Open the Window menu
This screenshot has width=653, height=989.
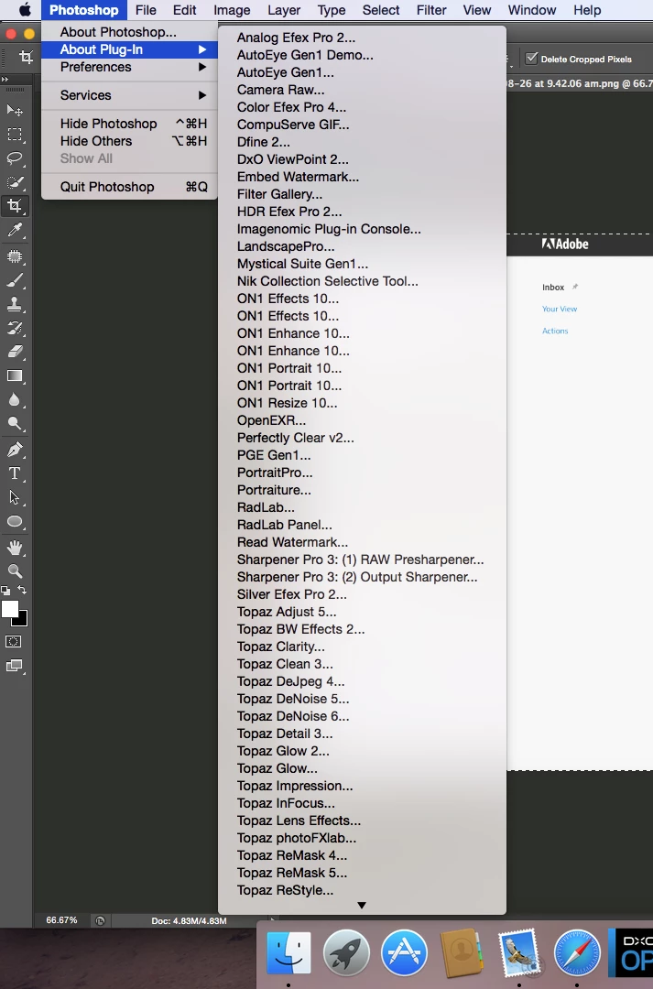click(532, 10)
